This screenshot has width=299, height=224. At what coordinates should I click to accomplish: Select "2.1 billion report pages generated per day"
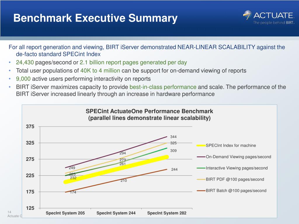click(x=133, y=62)
